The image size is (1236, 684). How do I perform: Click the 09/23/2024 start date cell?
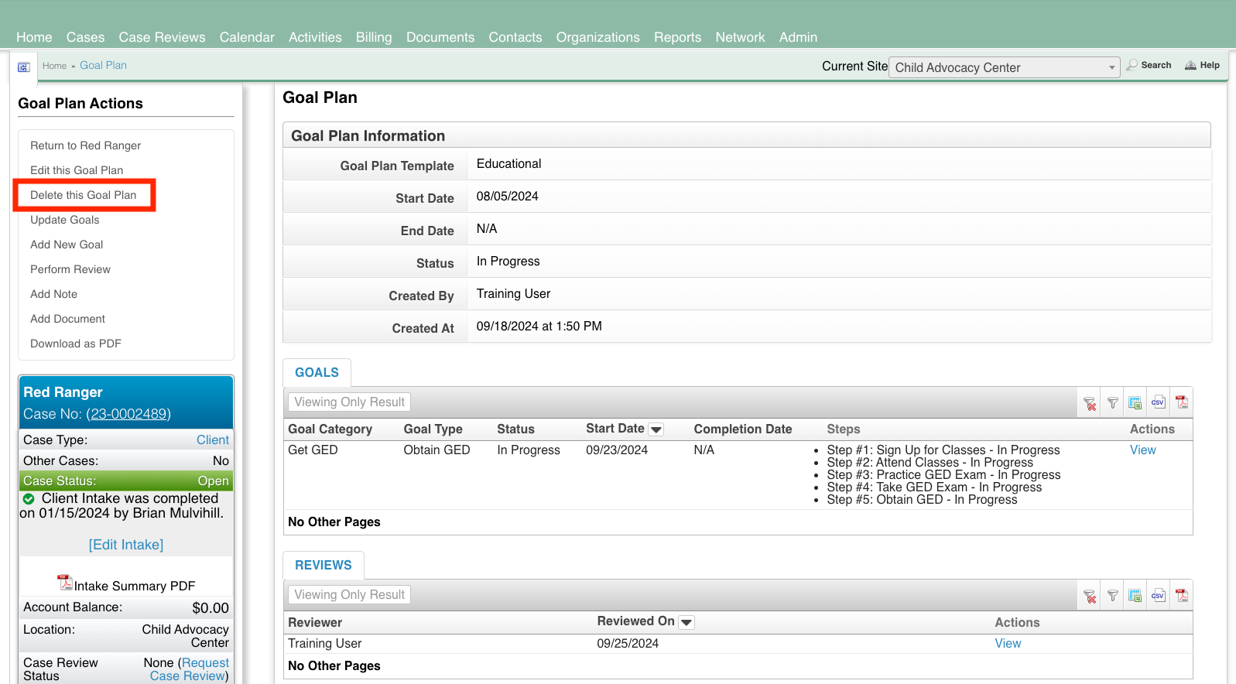click(x=617, y=450)
